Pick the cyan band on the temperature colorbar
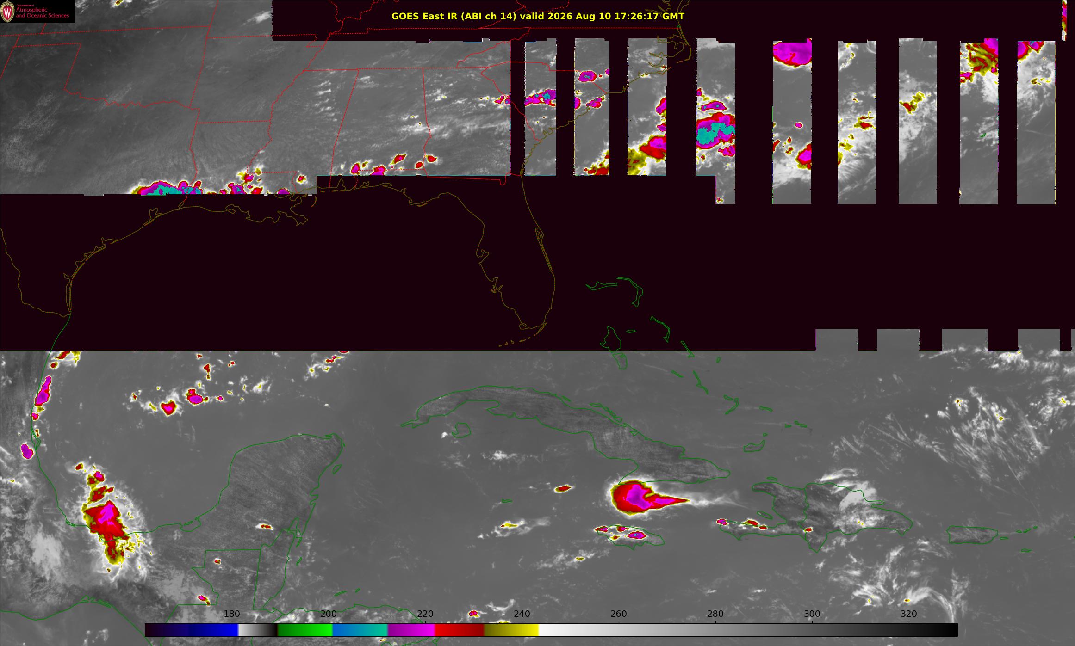This screenshot has height=646, width=1075. [360, 630]
